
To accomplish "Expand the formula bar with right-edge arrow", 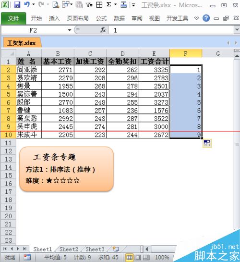I will [x=237, y=30].
